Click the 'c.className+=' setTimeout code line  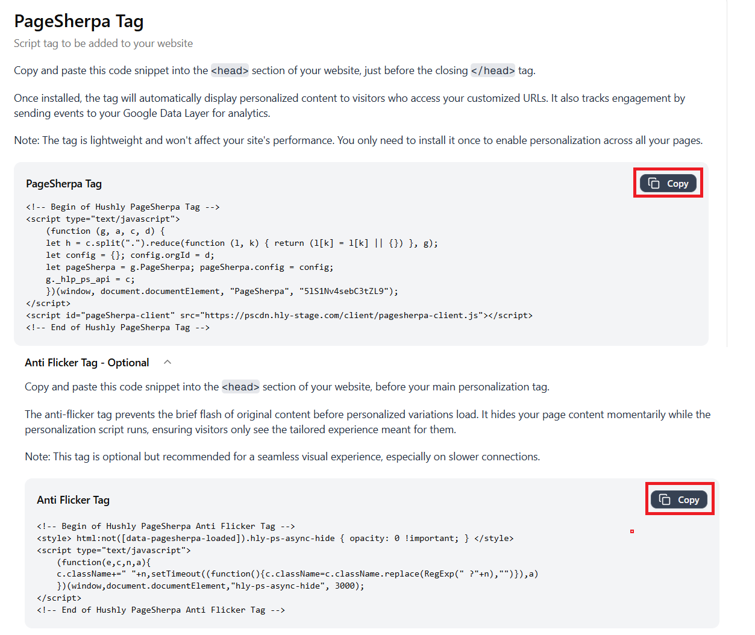click(x=298, y=574)
